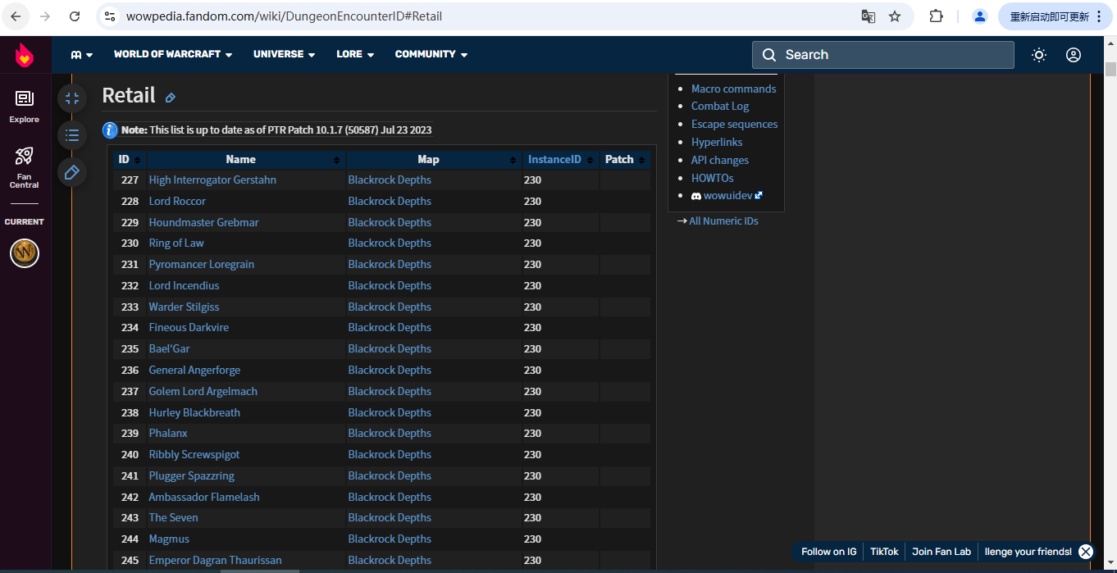
Task: Click the round pencil edit page icon
Action: [72, 172]
